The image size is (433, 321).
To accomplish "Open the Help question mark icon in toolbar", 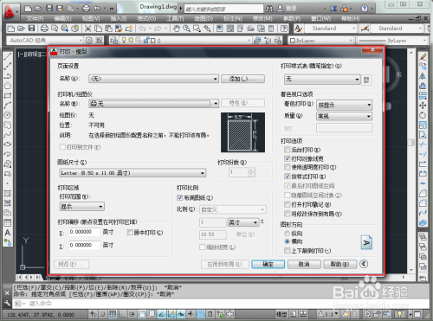I will [x=284, y=29].
